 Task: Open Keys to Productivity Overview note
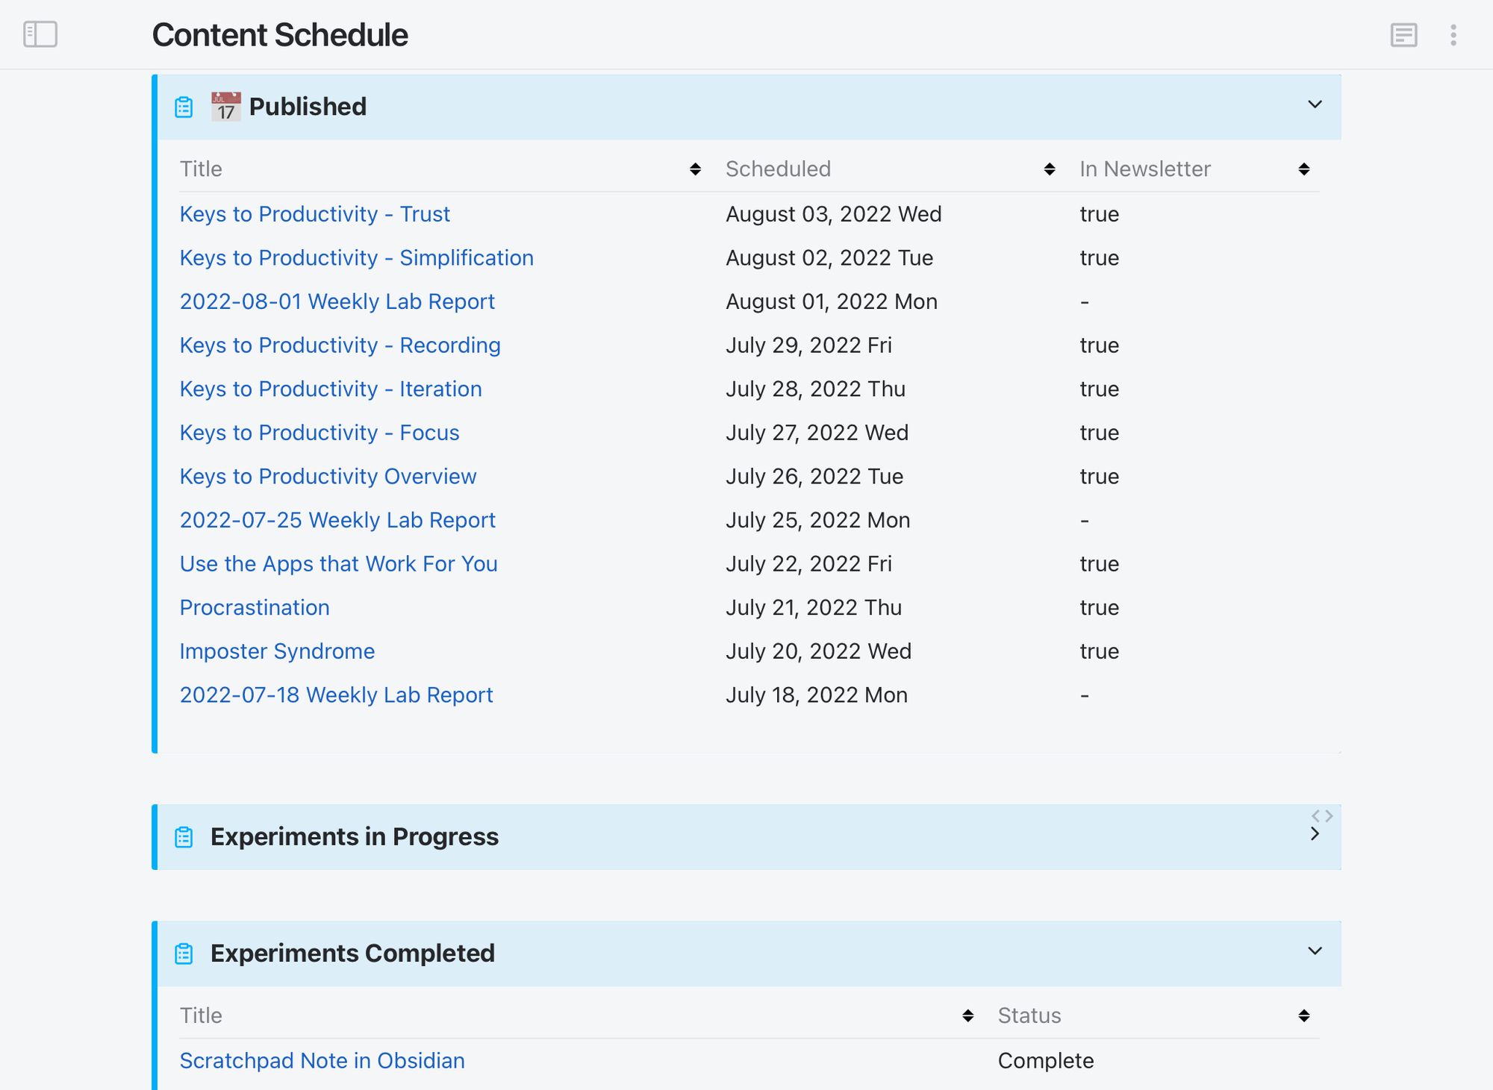coord(328,477)
